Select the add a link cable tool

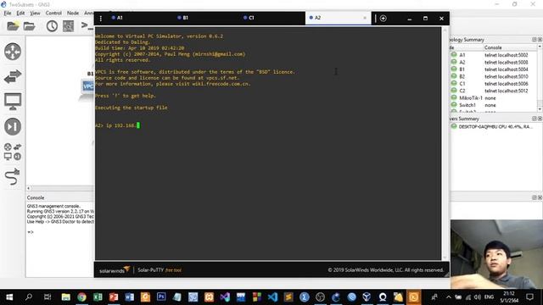[13, 177]
